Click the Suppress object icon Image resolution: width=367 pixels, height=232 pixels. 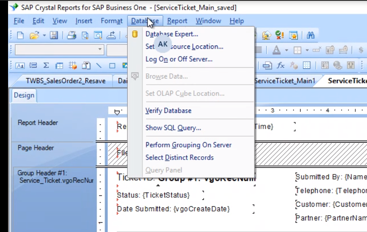317,50
